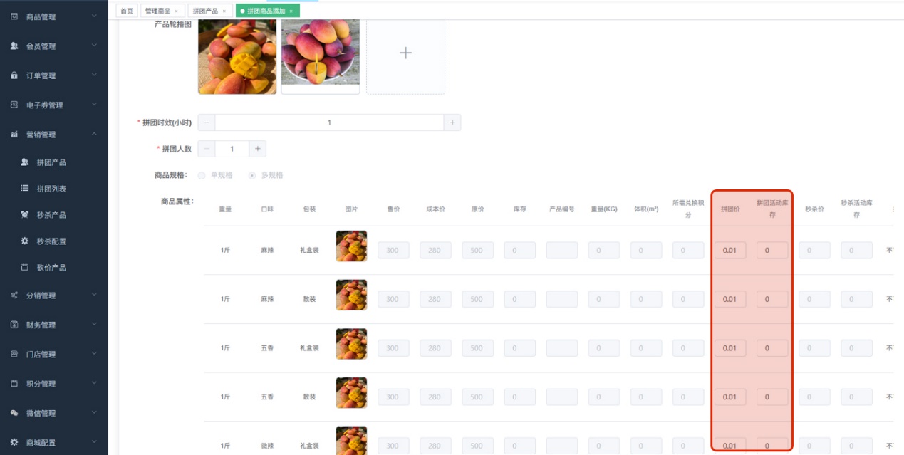Viewport: 904px width, 455px height.
Task: Click the 拼团列表 list icon
Action: coord(25,188)
